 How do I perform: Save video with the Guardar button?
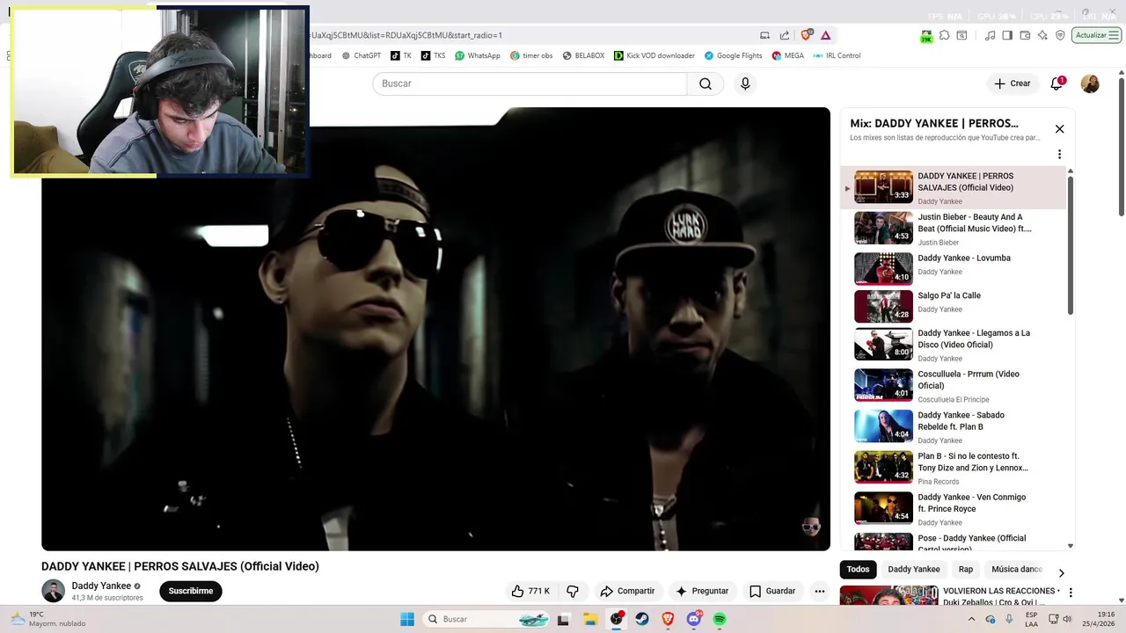772,591
